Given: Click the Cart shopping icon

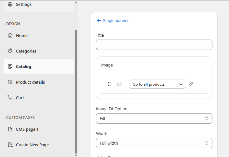Looking at the screenshot, I should click(x=10, y=98).
